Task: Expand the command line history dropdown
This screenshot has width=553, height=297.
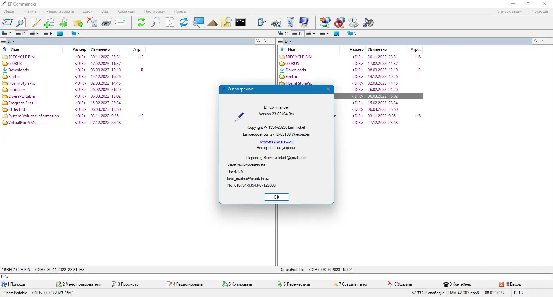Action: pos(550,277)
